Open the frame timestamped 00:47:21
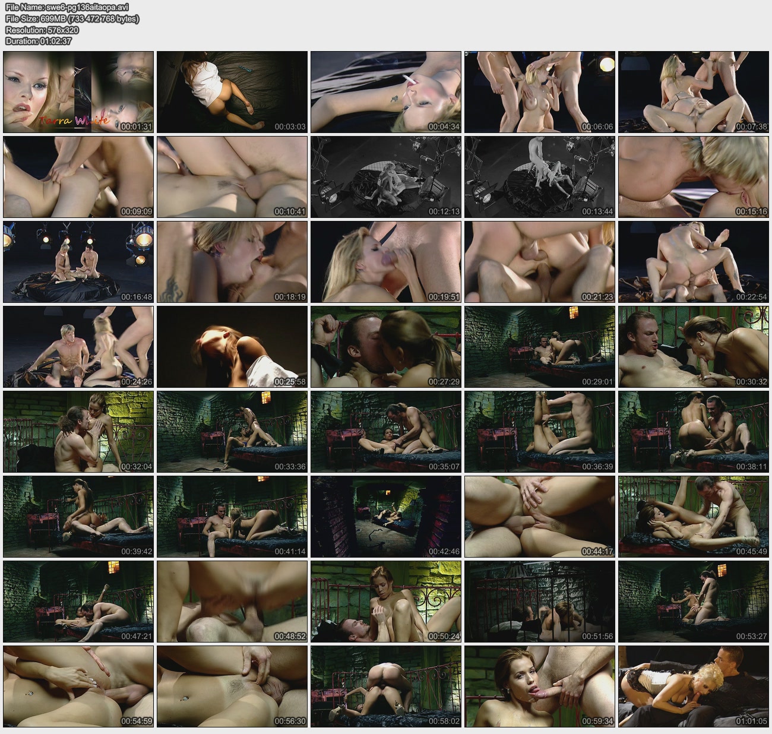772x734 pixels. tap(78, 602)
